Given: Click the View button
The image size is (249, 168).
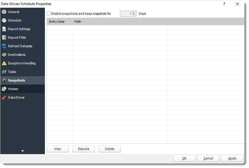Looking at the screenshot, I should pyautogui.click(x=58, y=149).
